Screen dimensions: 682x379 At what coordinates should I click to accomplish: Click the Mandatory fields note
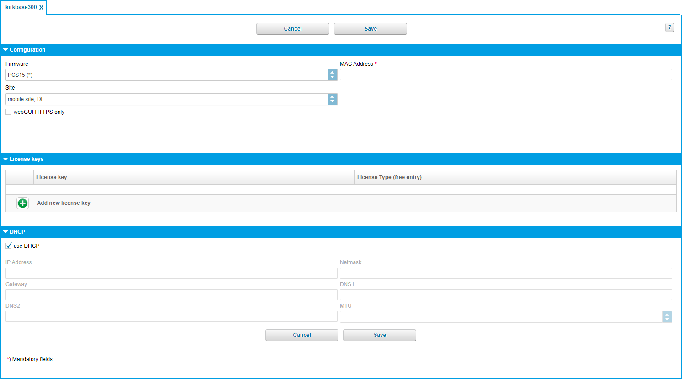[x=30, y=359]
